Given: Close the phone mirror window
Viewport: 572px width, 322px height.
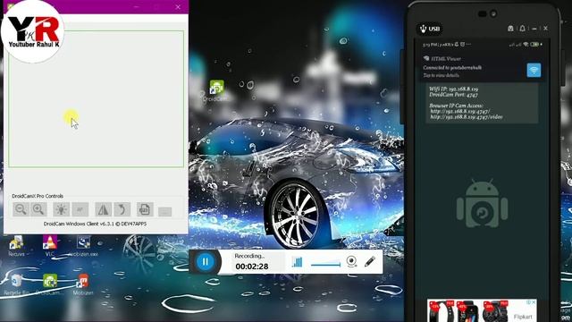Looking at the screenshot, I should [x=546, y=29].
